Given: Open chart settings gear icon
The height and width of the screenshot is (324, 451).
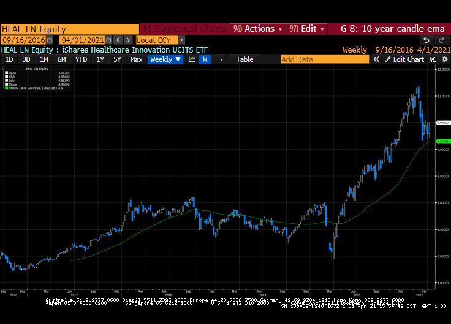Looking at the screenshot, I should pos(445,59).
